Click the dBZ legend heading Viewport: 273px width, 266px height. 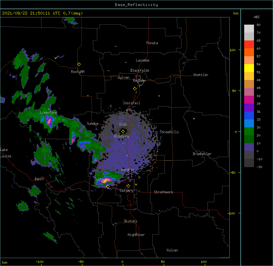(x=257, y=17)
